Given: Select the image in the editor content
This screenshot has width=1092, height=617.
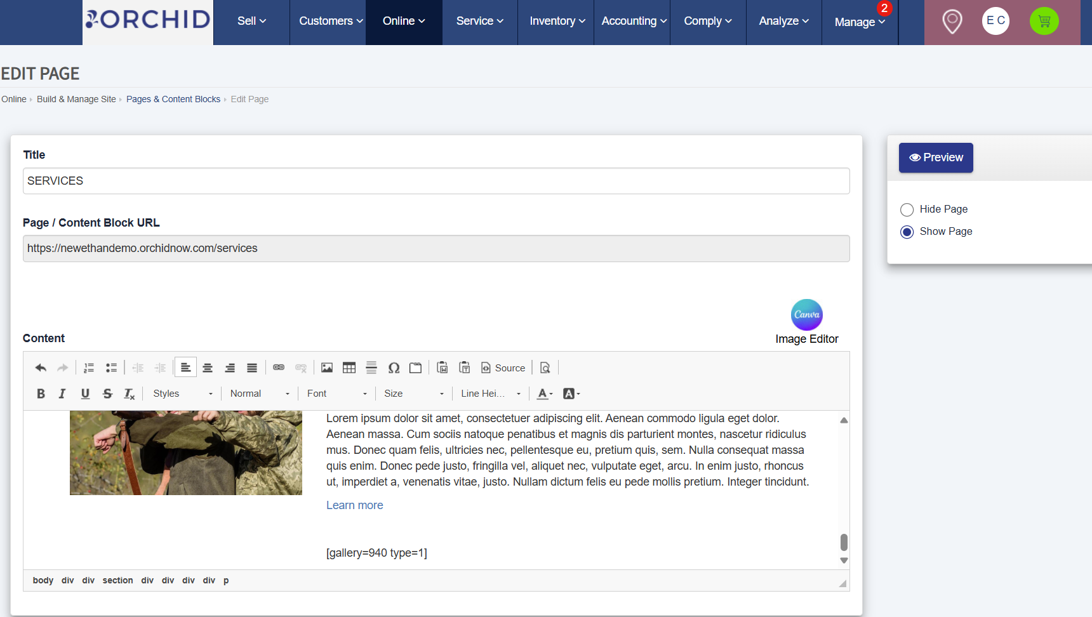Looking at the screenshot, I should pos(186,453).
